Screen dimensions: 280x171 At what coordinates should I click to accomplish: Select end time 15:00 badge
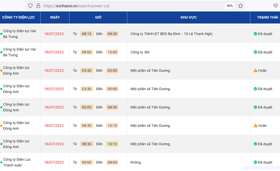coord(112,52)
